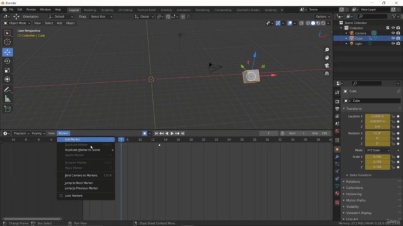The image size is (403, 226).
Task: Open the Output properties tab
Action: tap(338, 109)
